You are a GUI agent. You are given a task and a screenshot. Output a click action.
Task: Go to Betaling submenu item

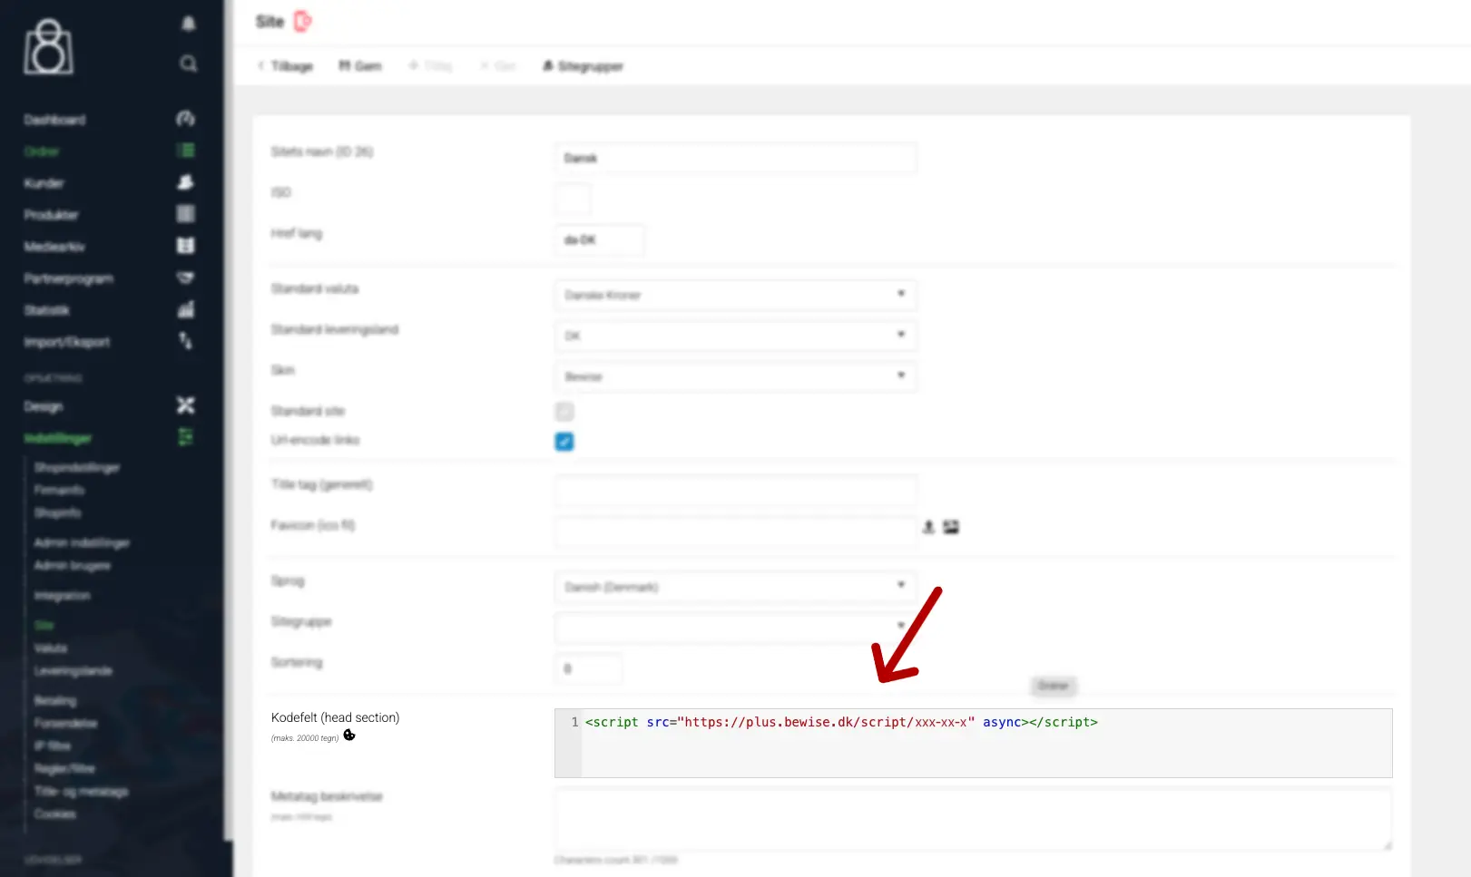55,701
